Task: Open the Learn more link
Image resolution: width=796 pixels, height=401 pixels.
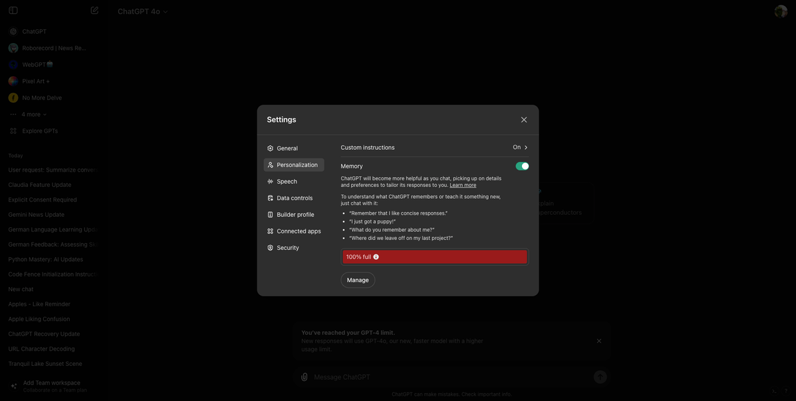Action: (463, 185)
